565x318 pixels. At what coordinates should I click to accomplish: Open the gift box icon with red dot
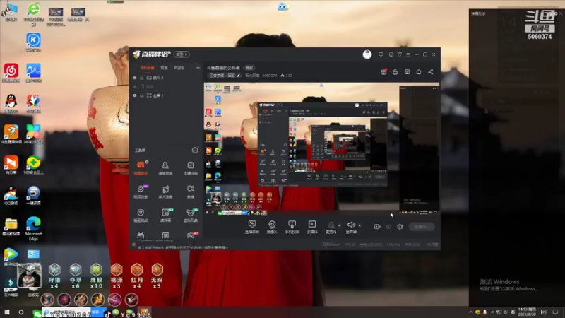384,72
